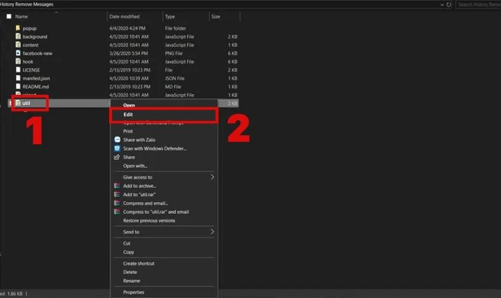Expand the Send to submenu arrow
This screenshot has height=298, width=501.
[212, 232]
